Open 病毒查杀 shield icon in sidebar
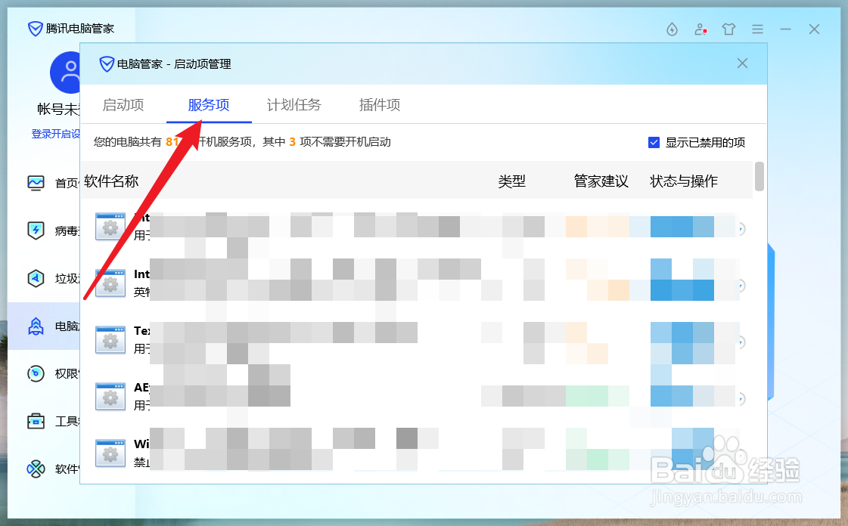The width and height of the screenshot is (848, 526). pyautogui.click(x=36, y=231)
